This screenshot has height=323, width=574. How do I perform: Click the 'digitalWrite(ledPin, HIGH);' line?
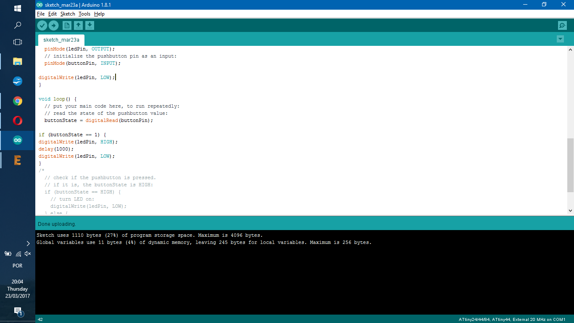[x=78, y=142]
